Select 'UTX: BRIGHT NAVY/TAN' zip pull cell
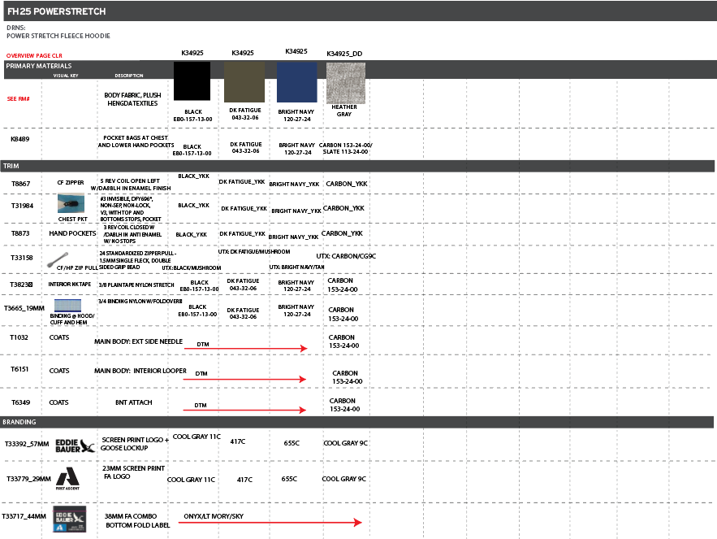Screen dimensions: 717x539 (296, 267)
